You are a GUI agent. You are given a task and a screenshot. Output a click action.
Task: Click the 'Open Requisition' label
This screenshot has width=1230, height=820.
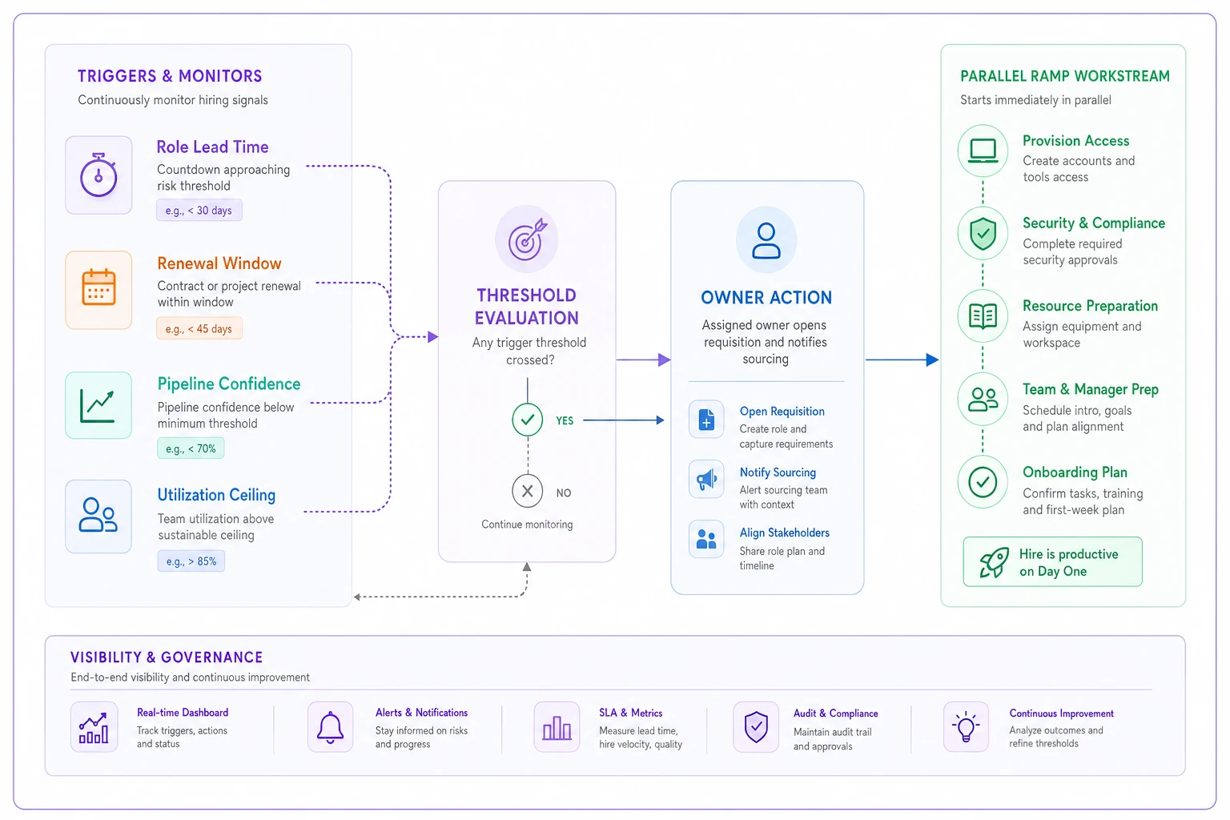pyautogui.click(x=782, y=412)
